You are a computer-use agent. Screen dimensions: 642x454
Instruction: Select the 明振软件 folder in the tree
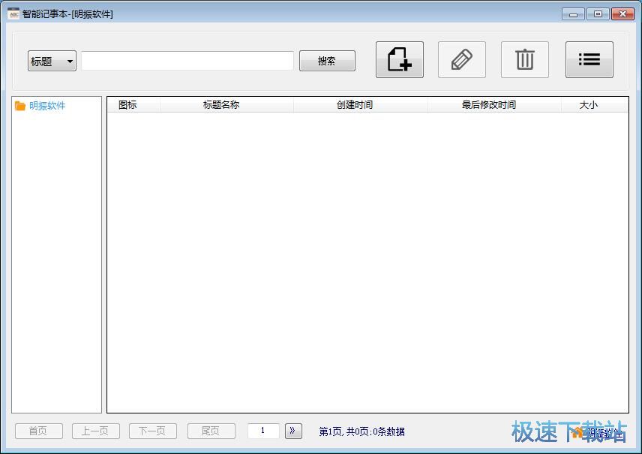click(x=47, y=106)
